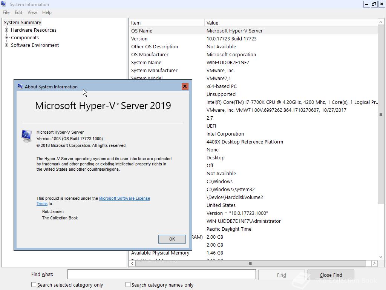This screenshot has height=290, width=386.
Task: Select Software Environment tree item
Action: (x=35, y=45)
